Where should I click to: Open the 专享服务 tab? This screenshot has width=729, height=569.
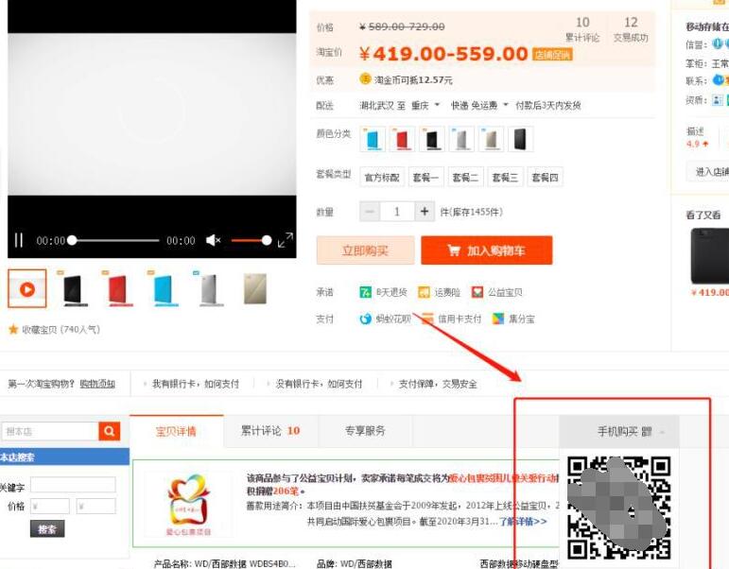[x=365, y=431]
